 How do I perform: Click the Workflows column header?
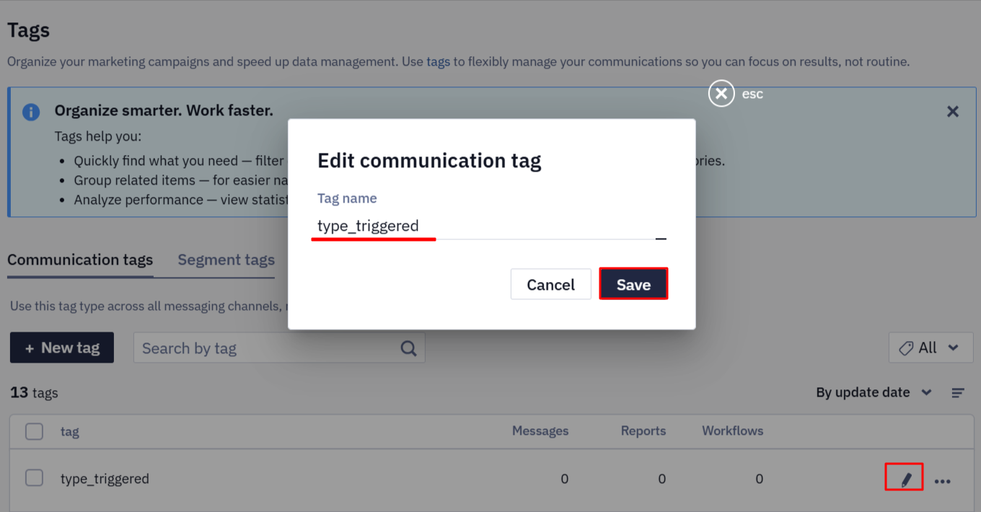coord(733,431)
